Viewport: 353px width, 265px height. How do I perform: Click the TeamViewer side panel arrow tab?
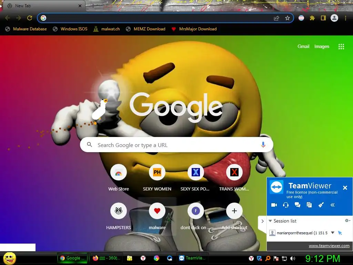pyautogui.click(x=262, y=221)
